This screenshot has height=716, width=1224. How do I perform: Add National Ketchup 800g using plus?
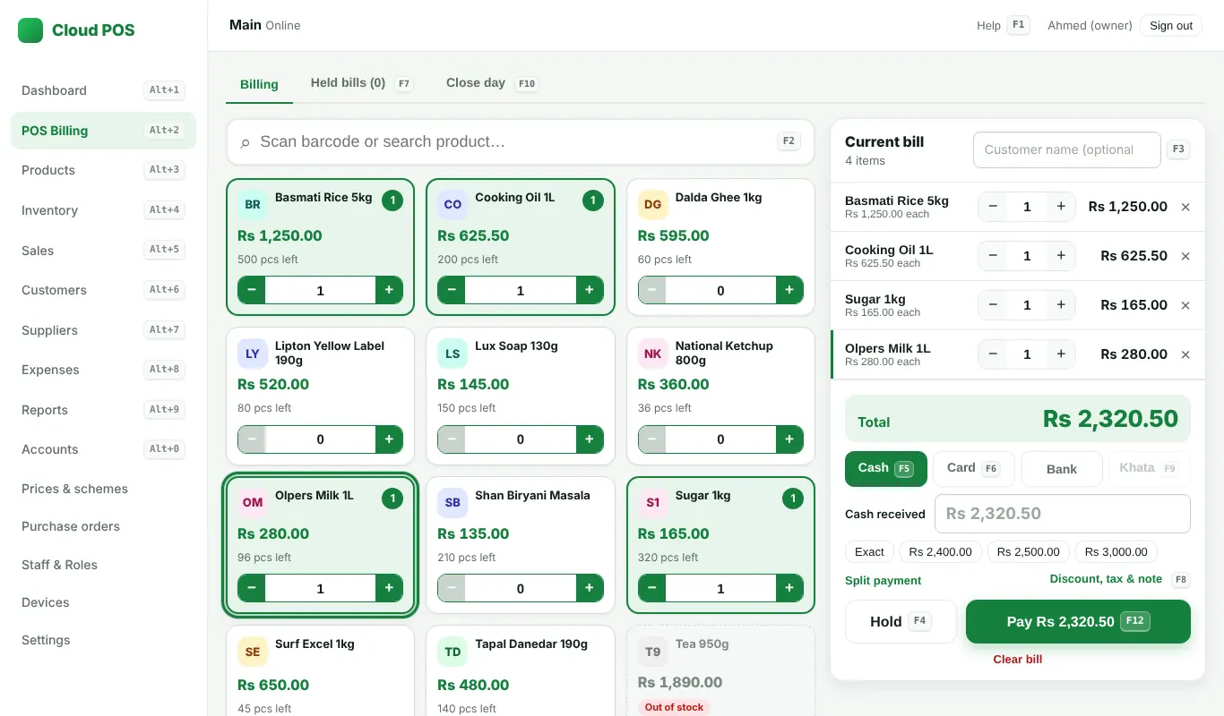coord(789,439)
